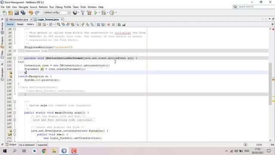Image resolution: width=275 pixels, height=155 pixels.
Task: Open the File menu
Action: 3,7
